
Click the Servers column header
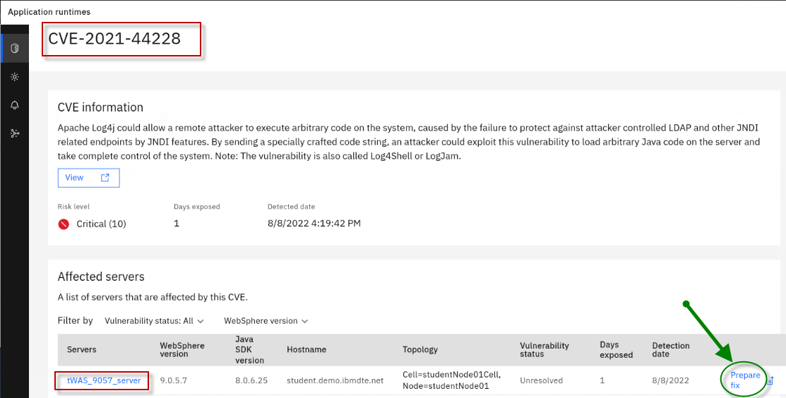click(82, 349)
